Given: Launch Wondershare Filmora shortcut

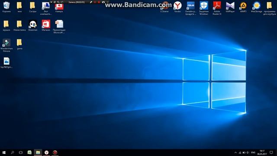Looking at the screenshot, I should click(6, 45).
